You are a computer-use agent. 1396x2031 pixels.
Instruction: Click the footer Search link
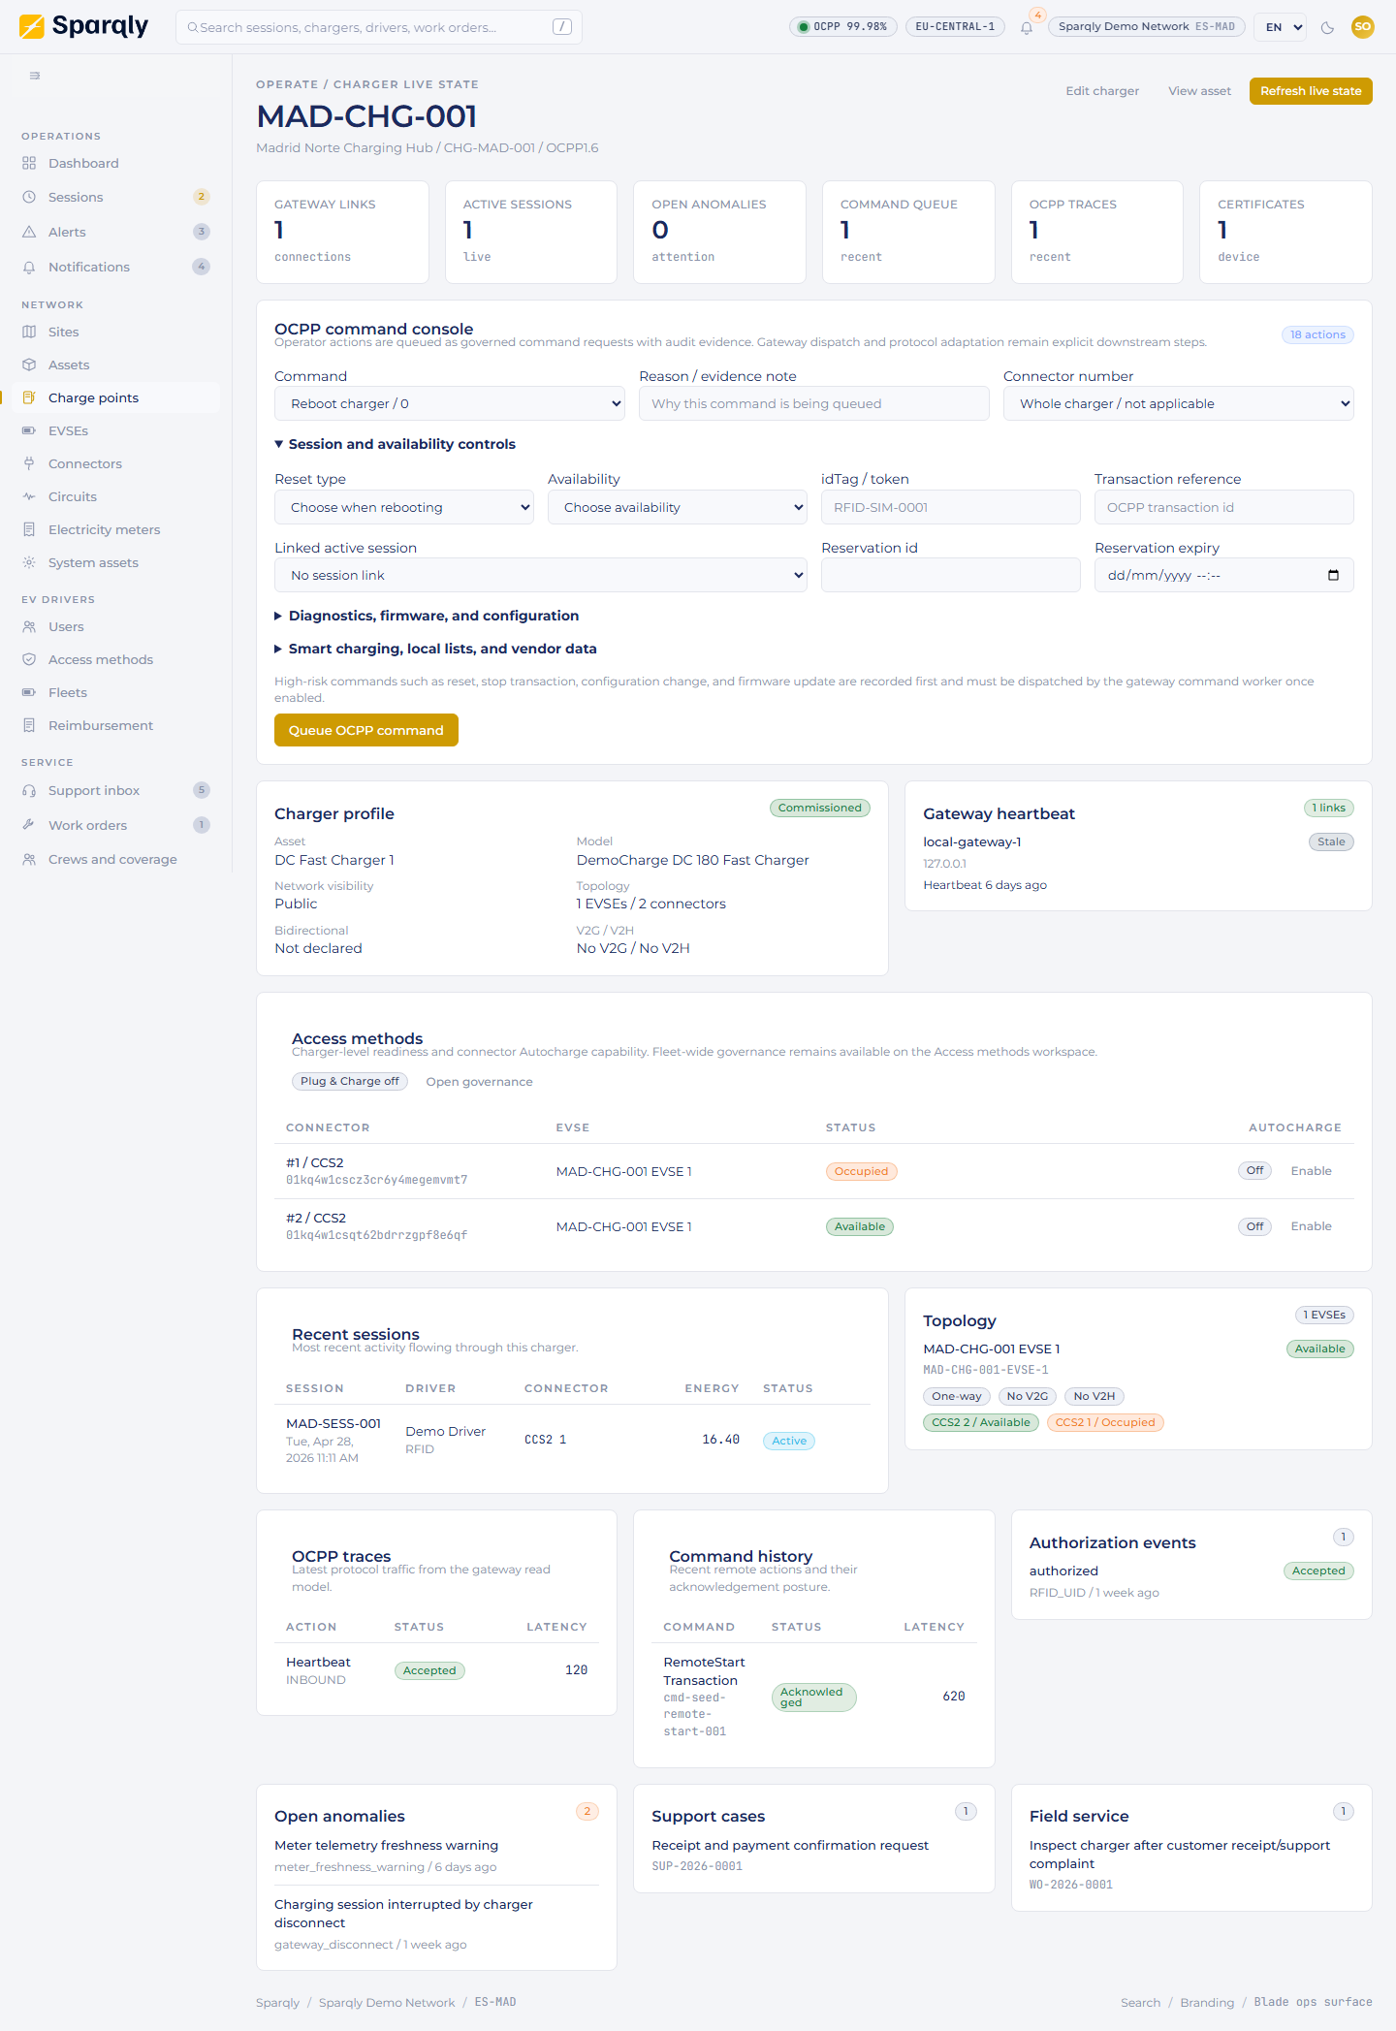[x=1140, y=2002]
